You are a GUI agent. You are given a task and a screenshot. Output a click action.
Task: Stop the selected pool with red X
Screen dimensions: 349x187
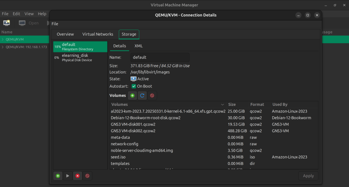coord(77,176)
